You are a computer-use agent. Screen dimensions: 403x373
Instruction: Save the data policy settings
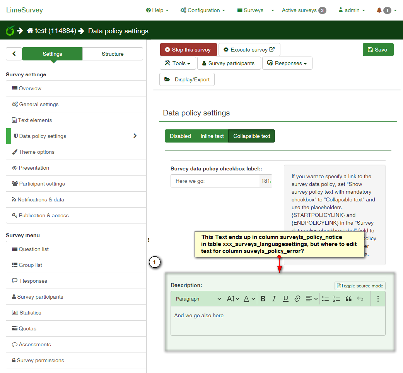coord(377,50)
